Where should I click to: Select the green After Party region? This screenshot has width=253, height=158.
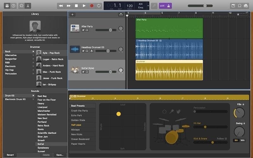[x=169, y=28]
